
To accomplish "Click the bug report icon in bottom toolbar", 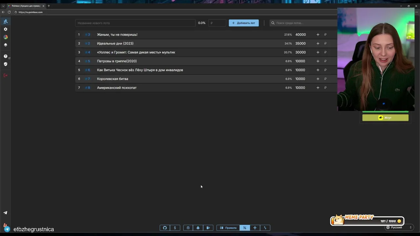I will coord(198,228).
